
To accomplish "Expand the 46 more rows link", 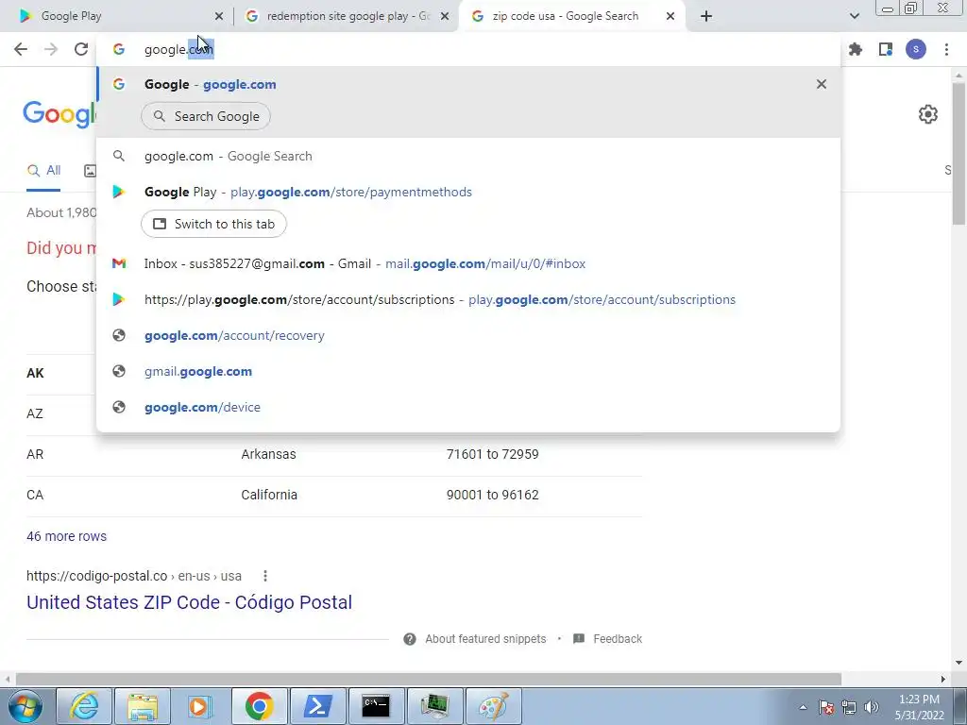I will click(x=67, y=536).
